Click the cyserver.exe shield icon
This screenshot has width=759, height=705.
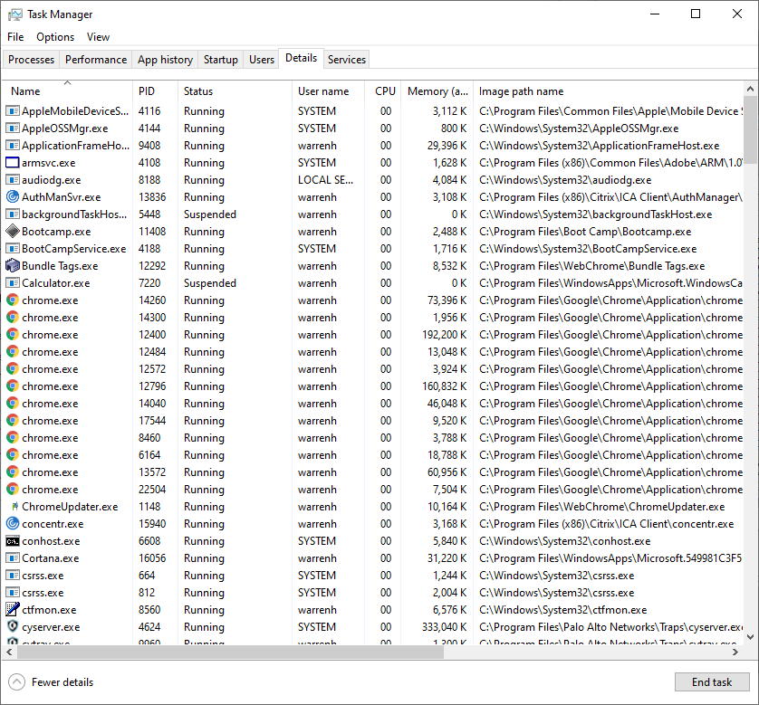[13, 627]
